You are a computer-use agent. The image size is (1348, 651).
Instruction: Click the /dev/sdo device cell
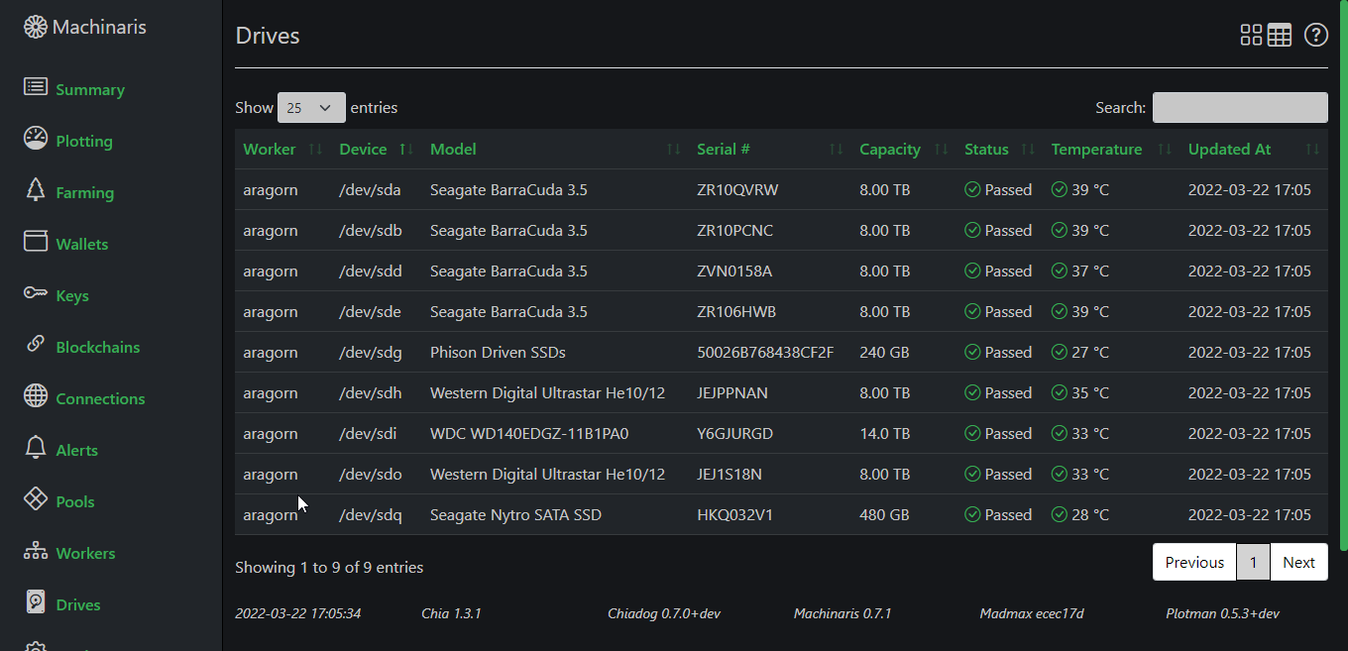coord(371,474)
